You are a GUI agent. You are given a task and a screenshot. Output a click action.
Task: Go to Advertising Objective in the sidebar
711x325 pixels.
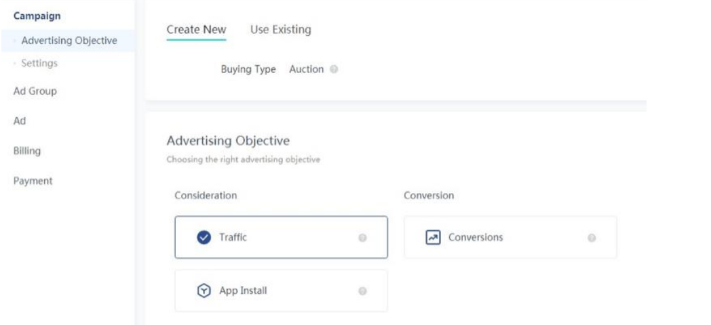point(69,41)
